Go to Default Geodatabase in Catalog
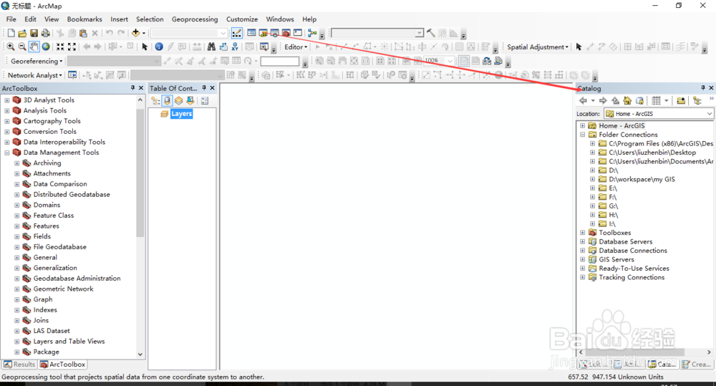The height and width of the screenshot is (386, 716). tap(639, 100)
